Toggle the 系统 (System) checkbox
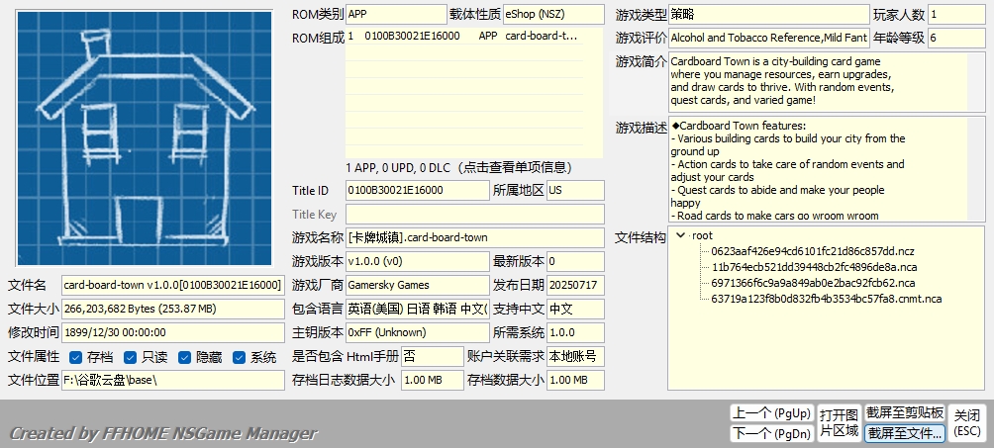The width and height of the screenshot is (994, 448). 240,357
